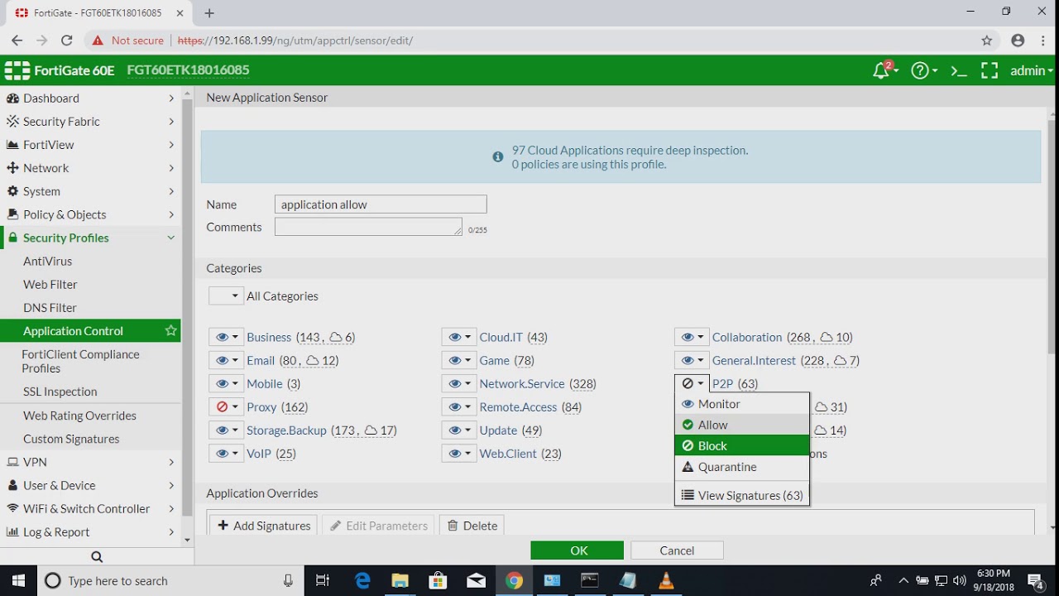Click the Cancel button
Image resolution: width=1059 pixels, height=596 pixels.
point(677,550)
